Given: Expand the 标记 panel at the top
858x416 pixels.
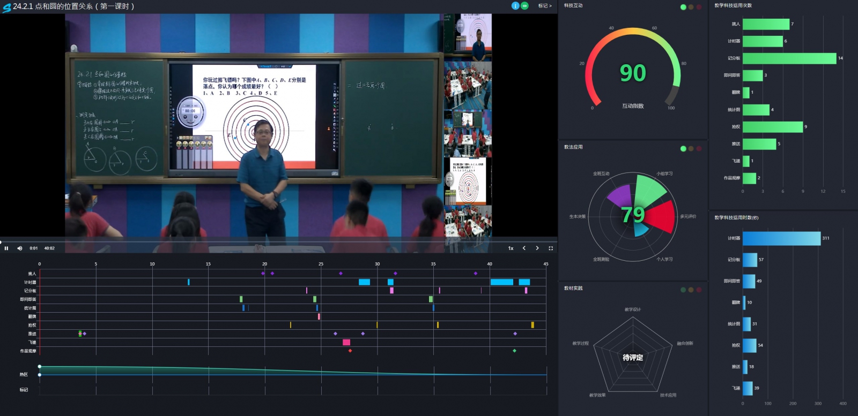Looking at the screenshot, I should click(x=544, y=6).
